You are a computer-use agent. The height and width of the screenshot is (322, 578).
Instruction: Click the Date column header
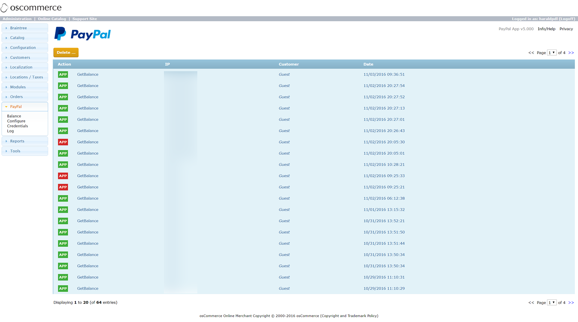(368, 64)
